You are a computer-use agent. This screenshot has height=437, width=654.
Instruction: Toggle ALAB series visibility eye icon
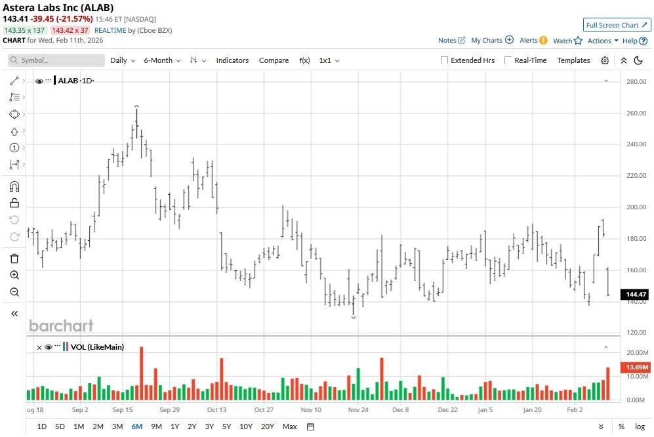[39, 81]
